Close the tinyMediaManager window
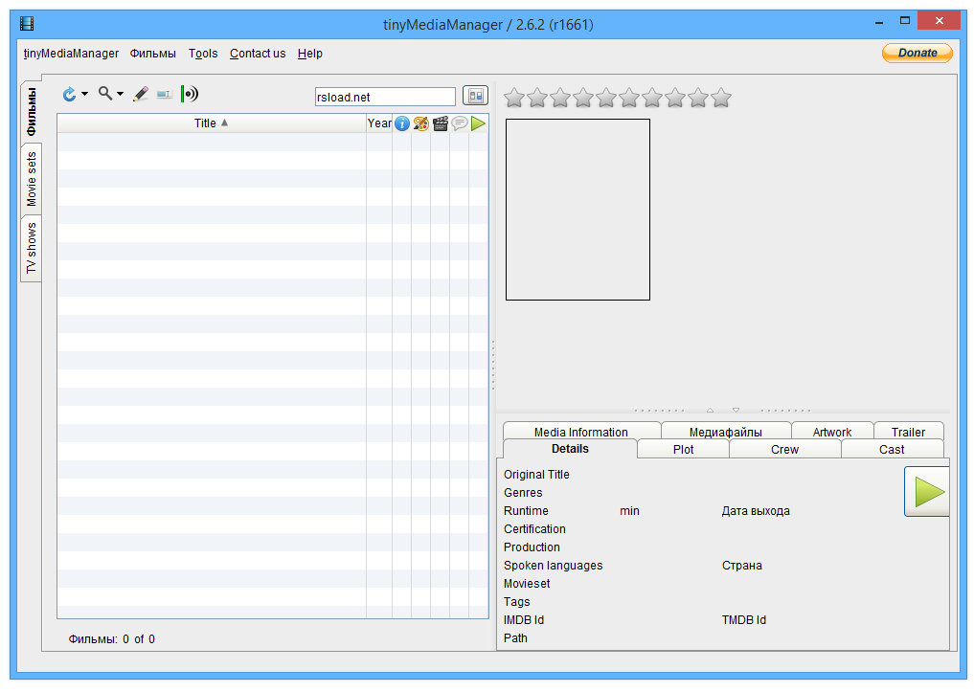 (940, 20)
